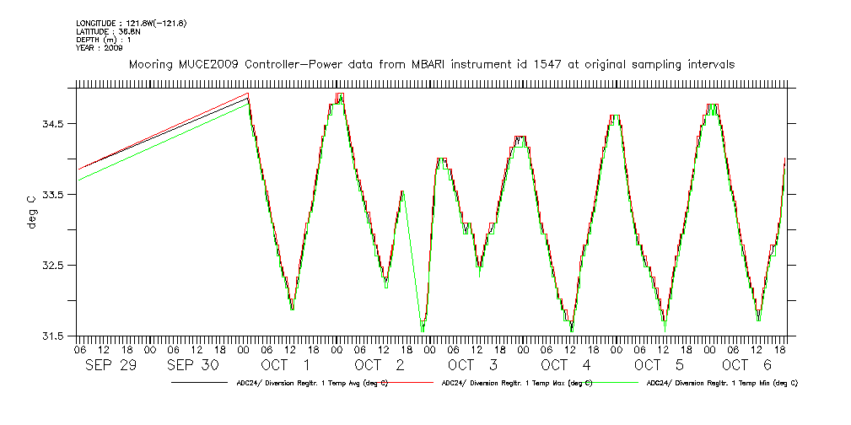Click the 34.5 y-axis tick label
This screenshot has width=851, height=425.
[x=57, y=124]
